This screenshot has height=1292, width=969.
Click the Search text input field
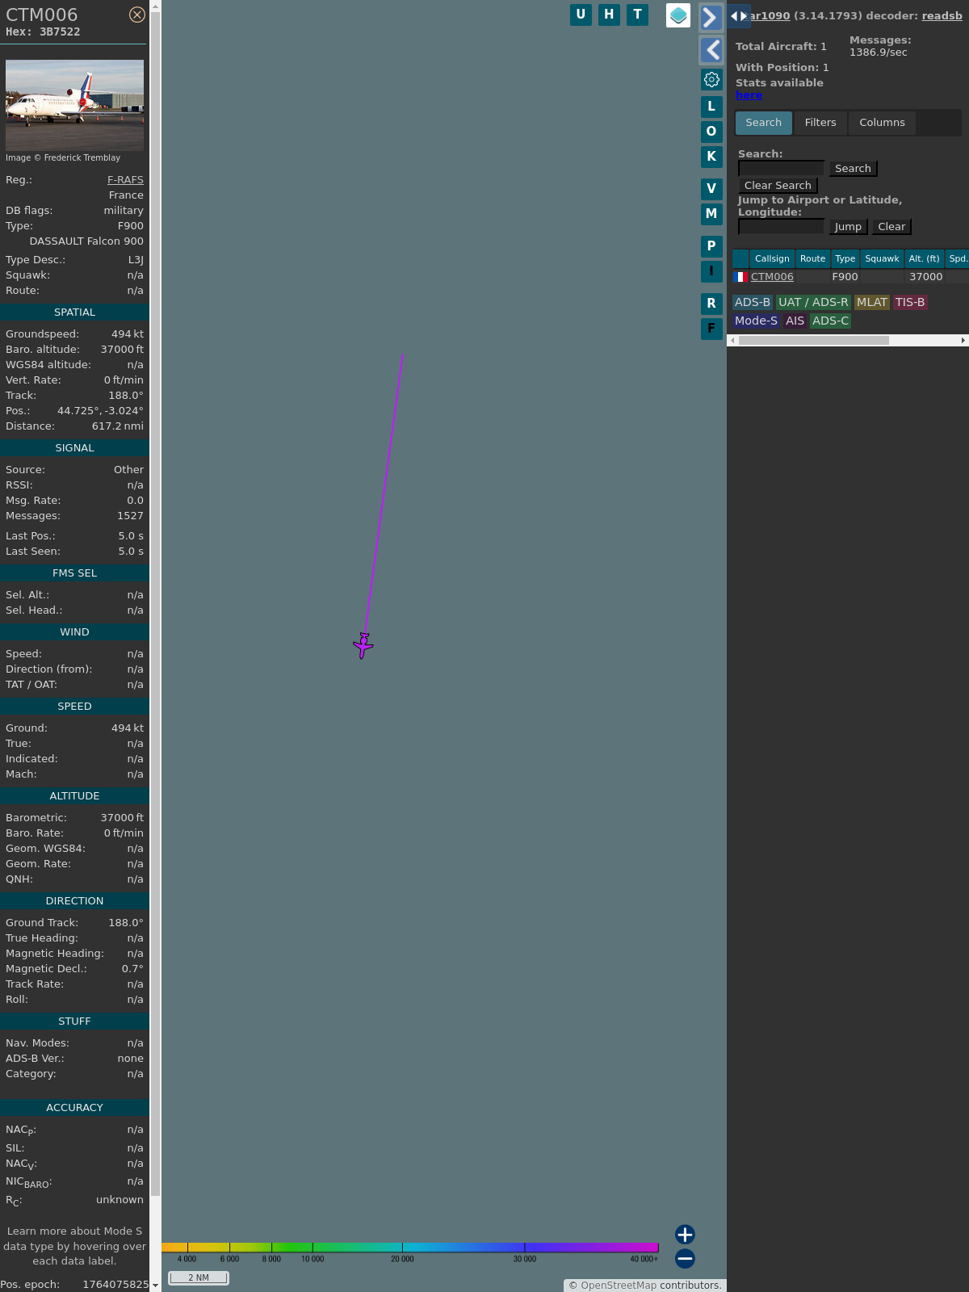click(781, 168)
